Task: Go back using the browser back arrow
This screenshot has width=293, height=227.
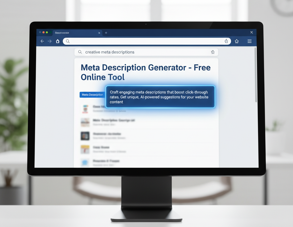Action: click(42, 41)
